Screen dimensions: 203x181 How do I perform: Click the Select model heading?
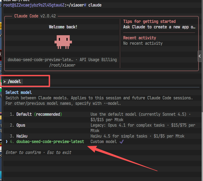[19, 92]
